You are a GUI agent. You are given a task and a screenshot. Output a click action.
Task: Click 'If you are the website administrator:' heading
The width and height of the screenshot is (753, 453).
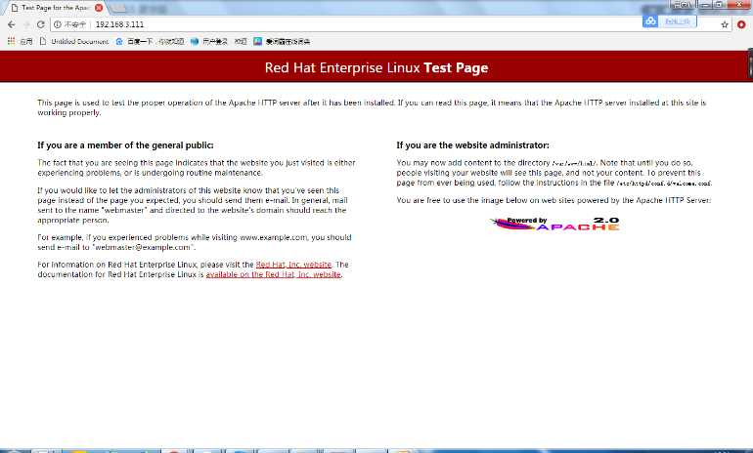pos(472,145)
